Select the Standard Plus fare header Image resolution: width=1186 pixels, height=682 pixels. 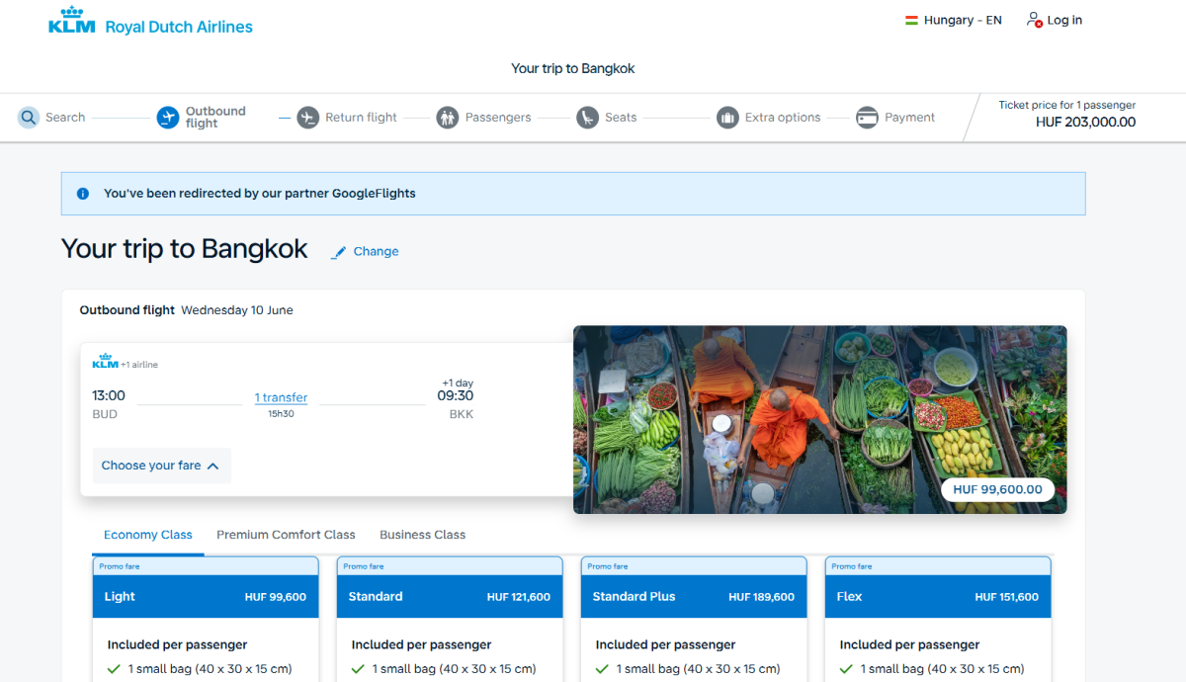pyautogui.click(x=693, y=597)
